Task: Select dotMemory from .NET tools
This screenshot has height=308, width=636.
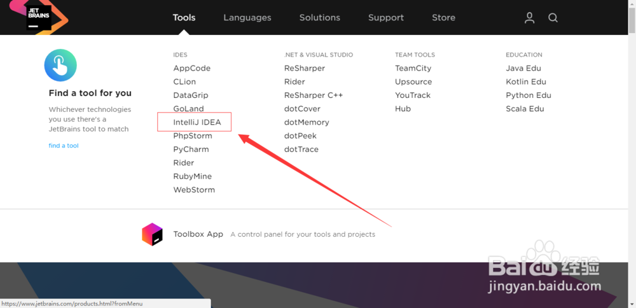Action: (307, 122)
